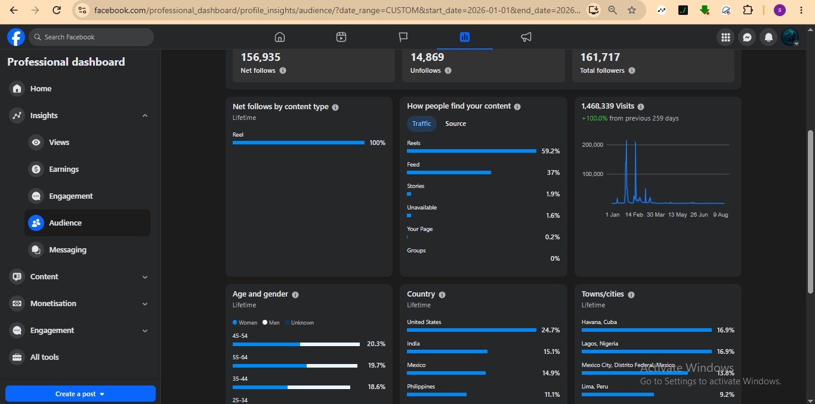815x404 pixels.
Task: Collapse the Insights section chevron
Action: point(145,116)
